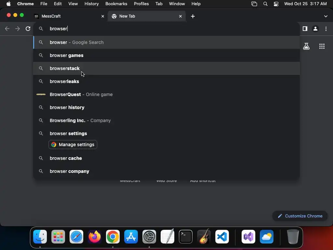Screen dimensions: 333x250
Task: Open the Apple menu
Action: coord(8,4)
